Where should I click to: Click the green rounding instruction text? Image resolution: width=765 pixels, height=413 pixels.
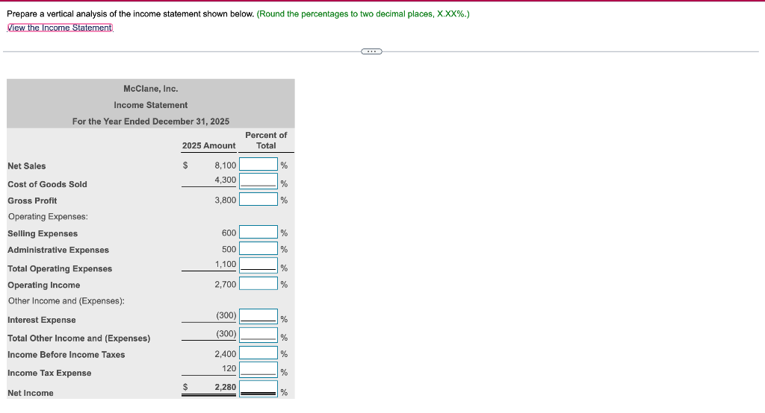363,14
